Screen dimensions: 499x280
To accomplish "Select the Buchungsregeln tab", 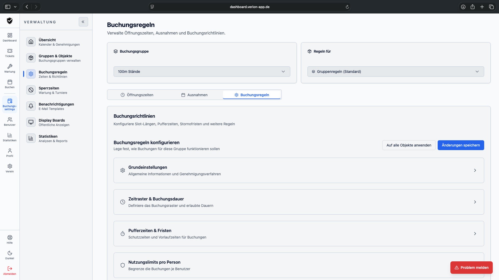I will pos(252,95).
